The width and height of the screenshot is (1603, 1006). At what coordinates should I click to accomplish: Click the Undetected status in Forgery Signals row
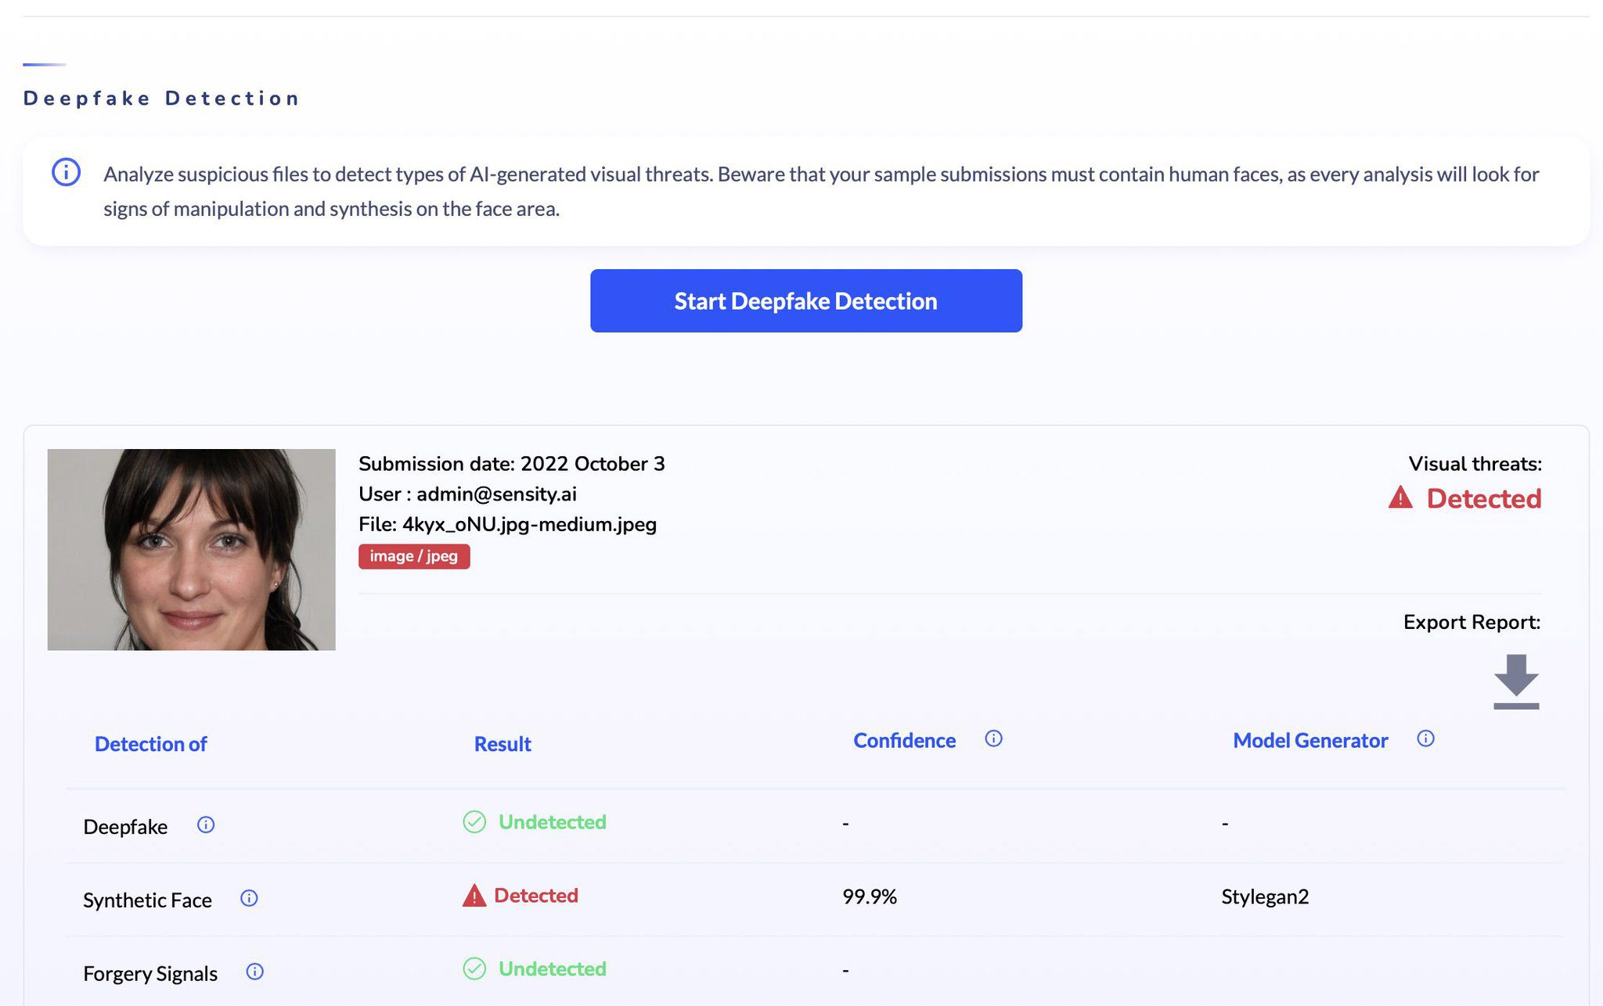[x=552, y=969]
